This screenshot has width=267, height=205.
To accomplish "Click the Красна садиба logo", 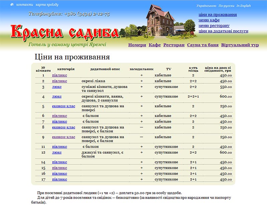I will (65, 33).
